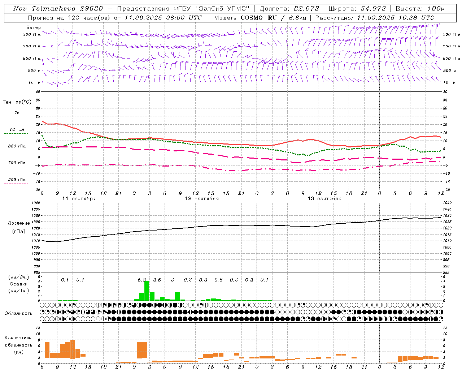Image resolution: width=462 pixels, height=370 pixels.
Task: Click the (км) unit under convective label
Action: click(x=18, y=352)
